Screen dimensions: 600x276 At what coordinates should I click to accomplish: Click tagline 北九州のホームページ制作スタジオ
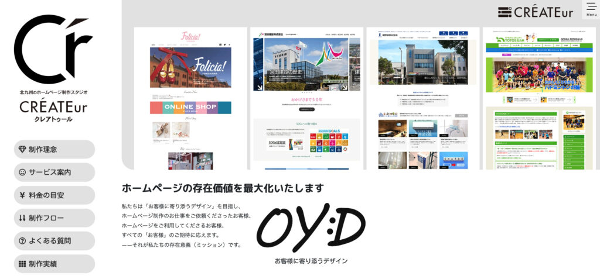[x=53, y=92]
